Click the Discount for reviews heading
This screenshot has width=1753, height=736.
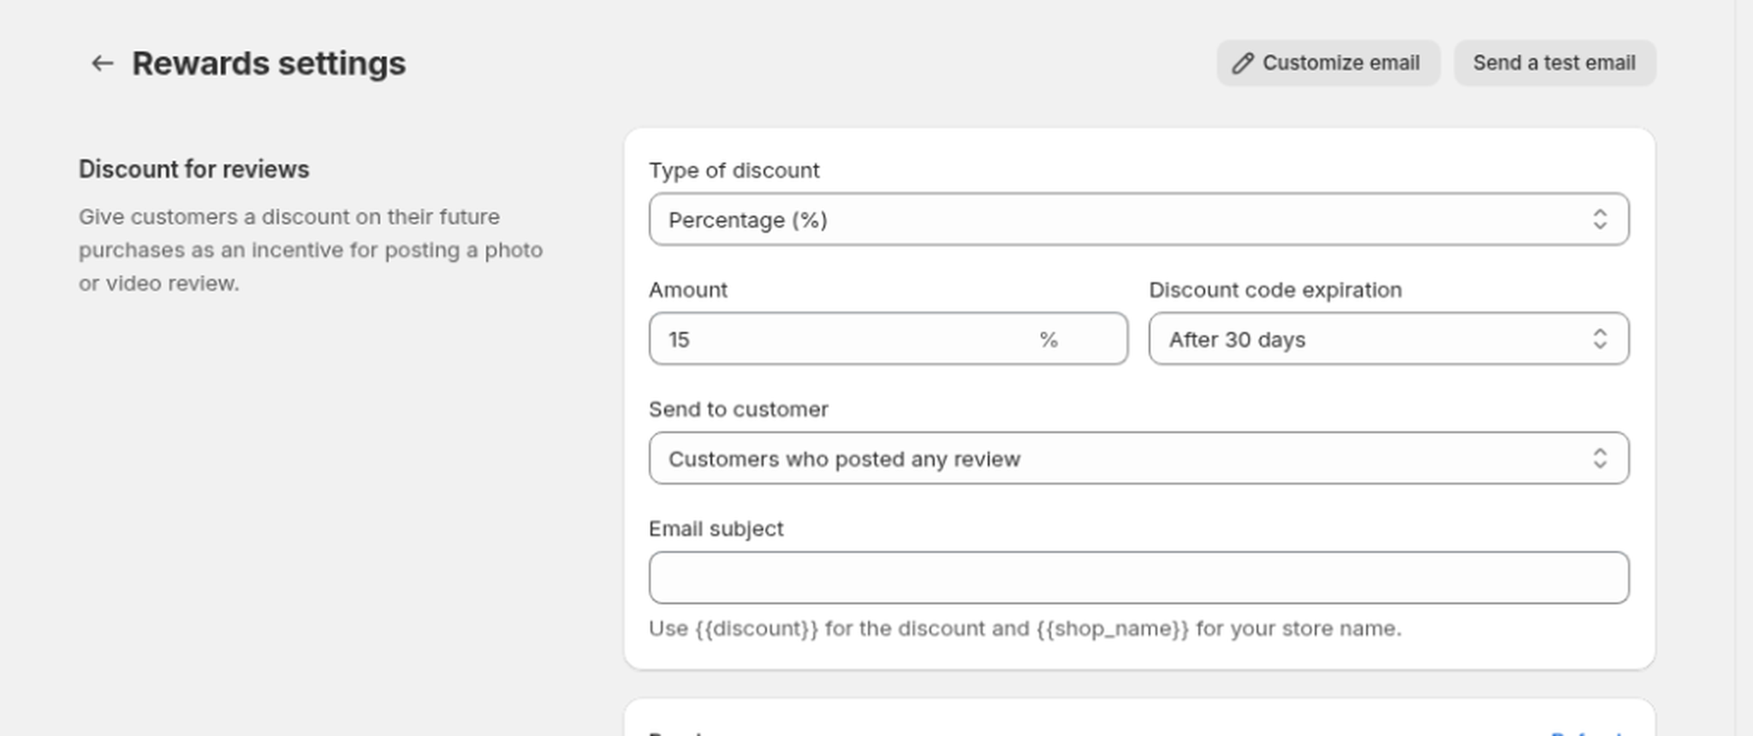194,169
